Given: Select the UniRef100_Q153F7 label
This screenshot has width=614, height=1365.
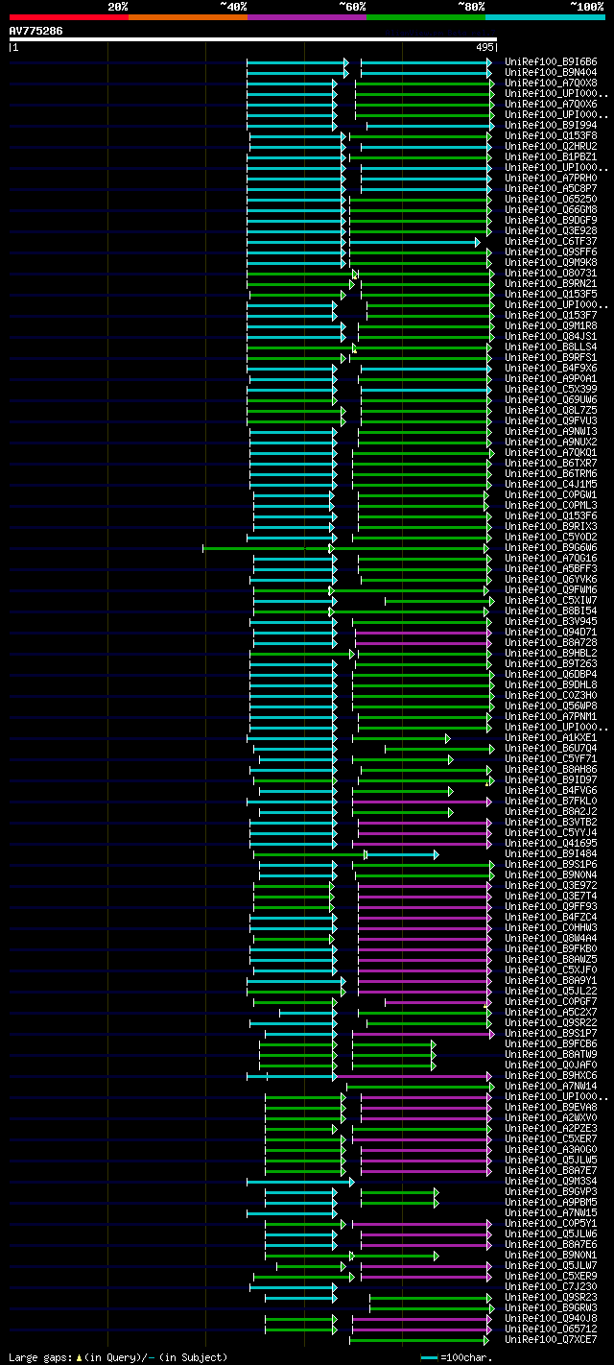Looking at the screenshot, I should [x=551, y=315].
